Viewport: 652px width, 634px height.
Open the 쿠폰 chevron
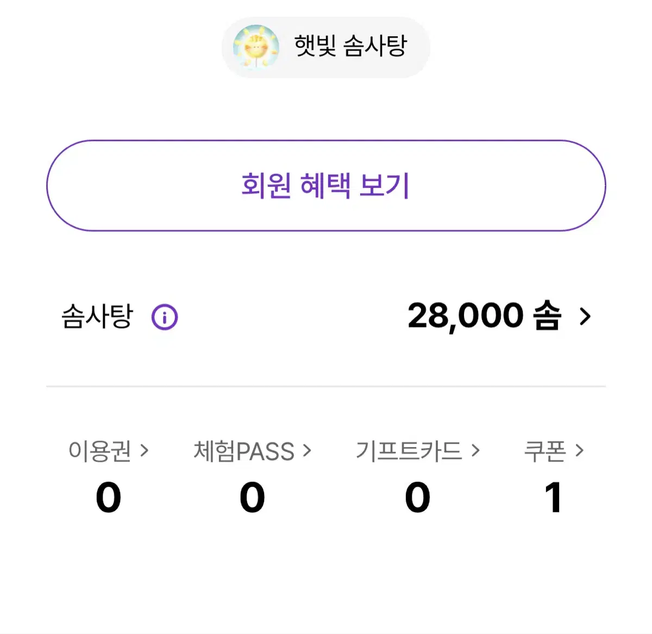579,450
